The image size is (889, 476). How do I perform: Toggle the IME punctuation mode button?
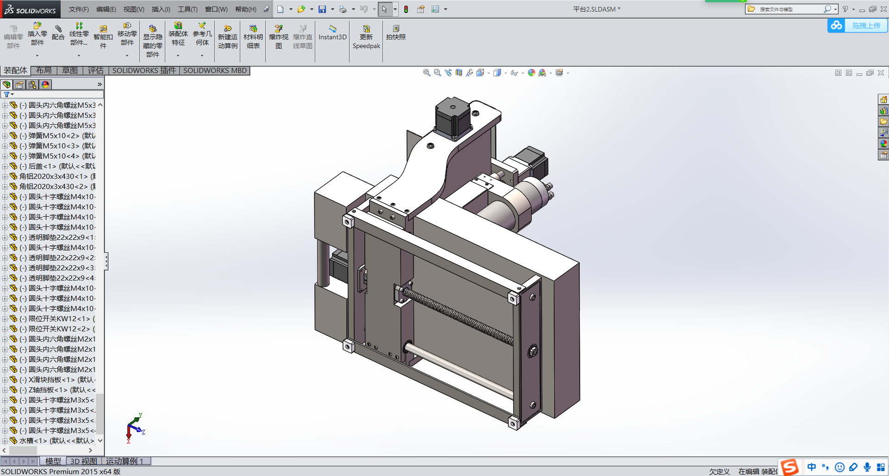click(826, 467)
